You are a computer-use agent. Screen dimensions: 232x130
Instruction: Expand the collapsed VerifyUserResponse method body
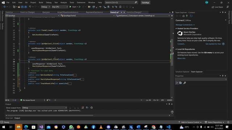(x=82, y=79)
